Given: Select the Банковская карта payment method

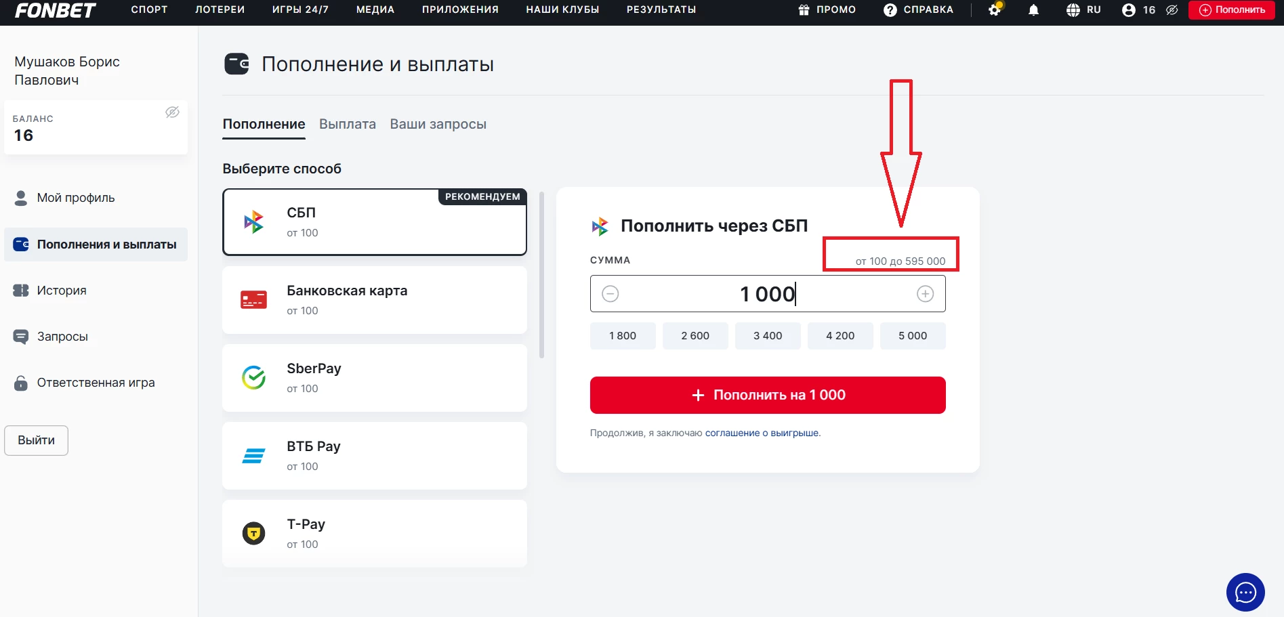Looking at the screenshot, I should pos(375,300).
